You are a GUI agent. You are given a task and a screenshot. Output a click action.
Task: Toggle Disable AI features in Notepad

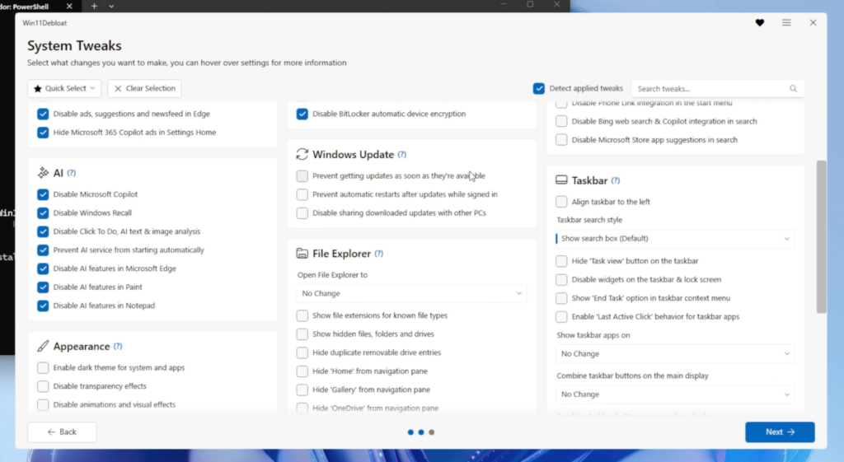43,306
